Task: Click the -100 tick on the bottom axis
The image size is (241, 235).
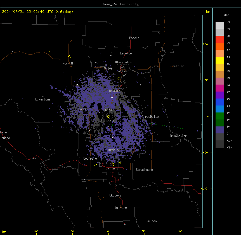Action: coord(35,231)
